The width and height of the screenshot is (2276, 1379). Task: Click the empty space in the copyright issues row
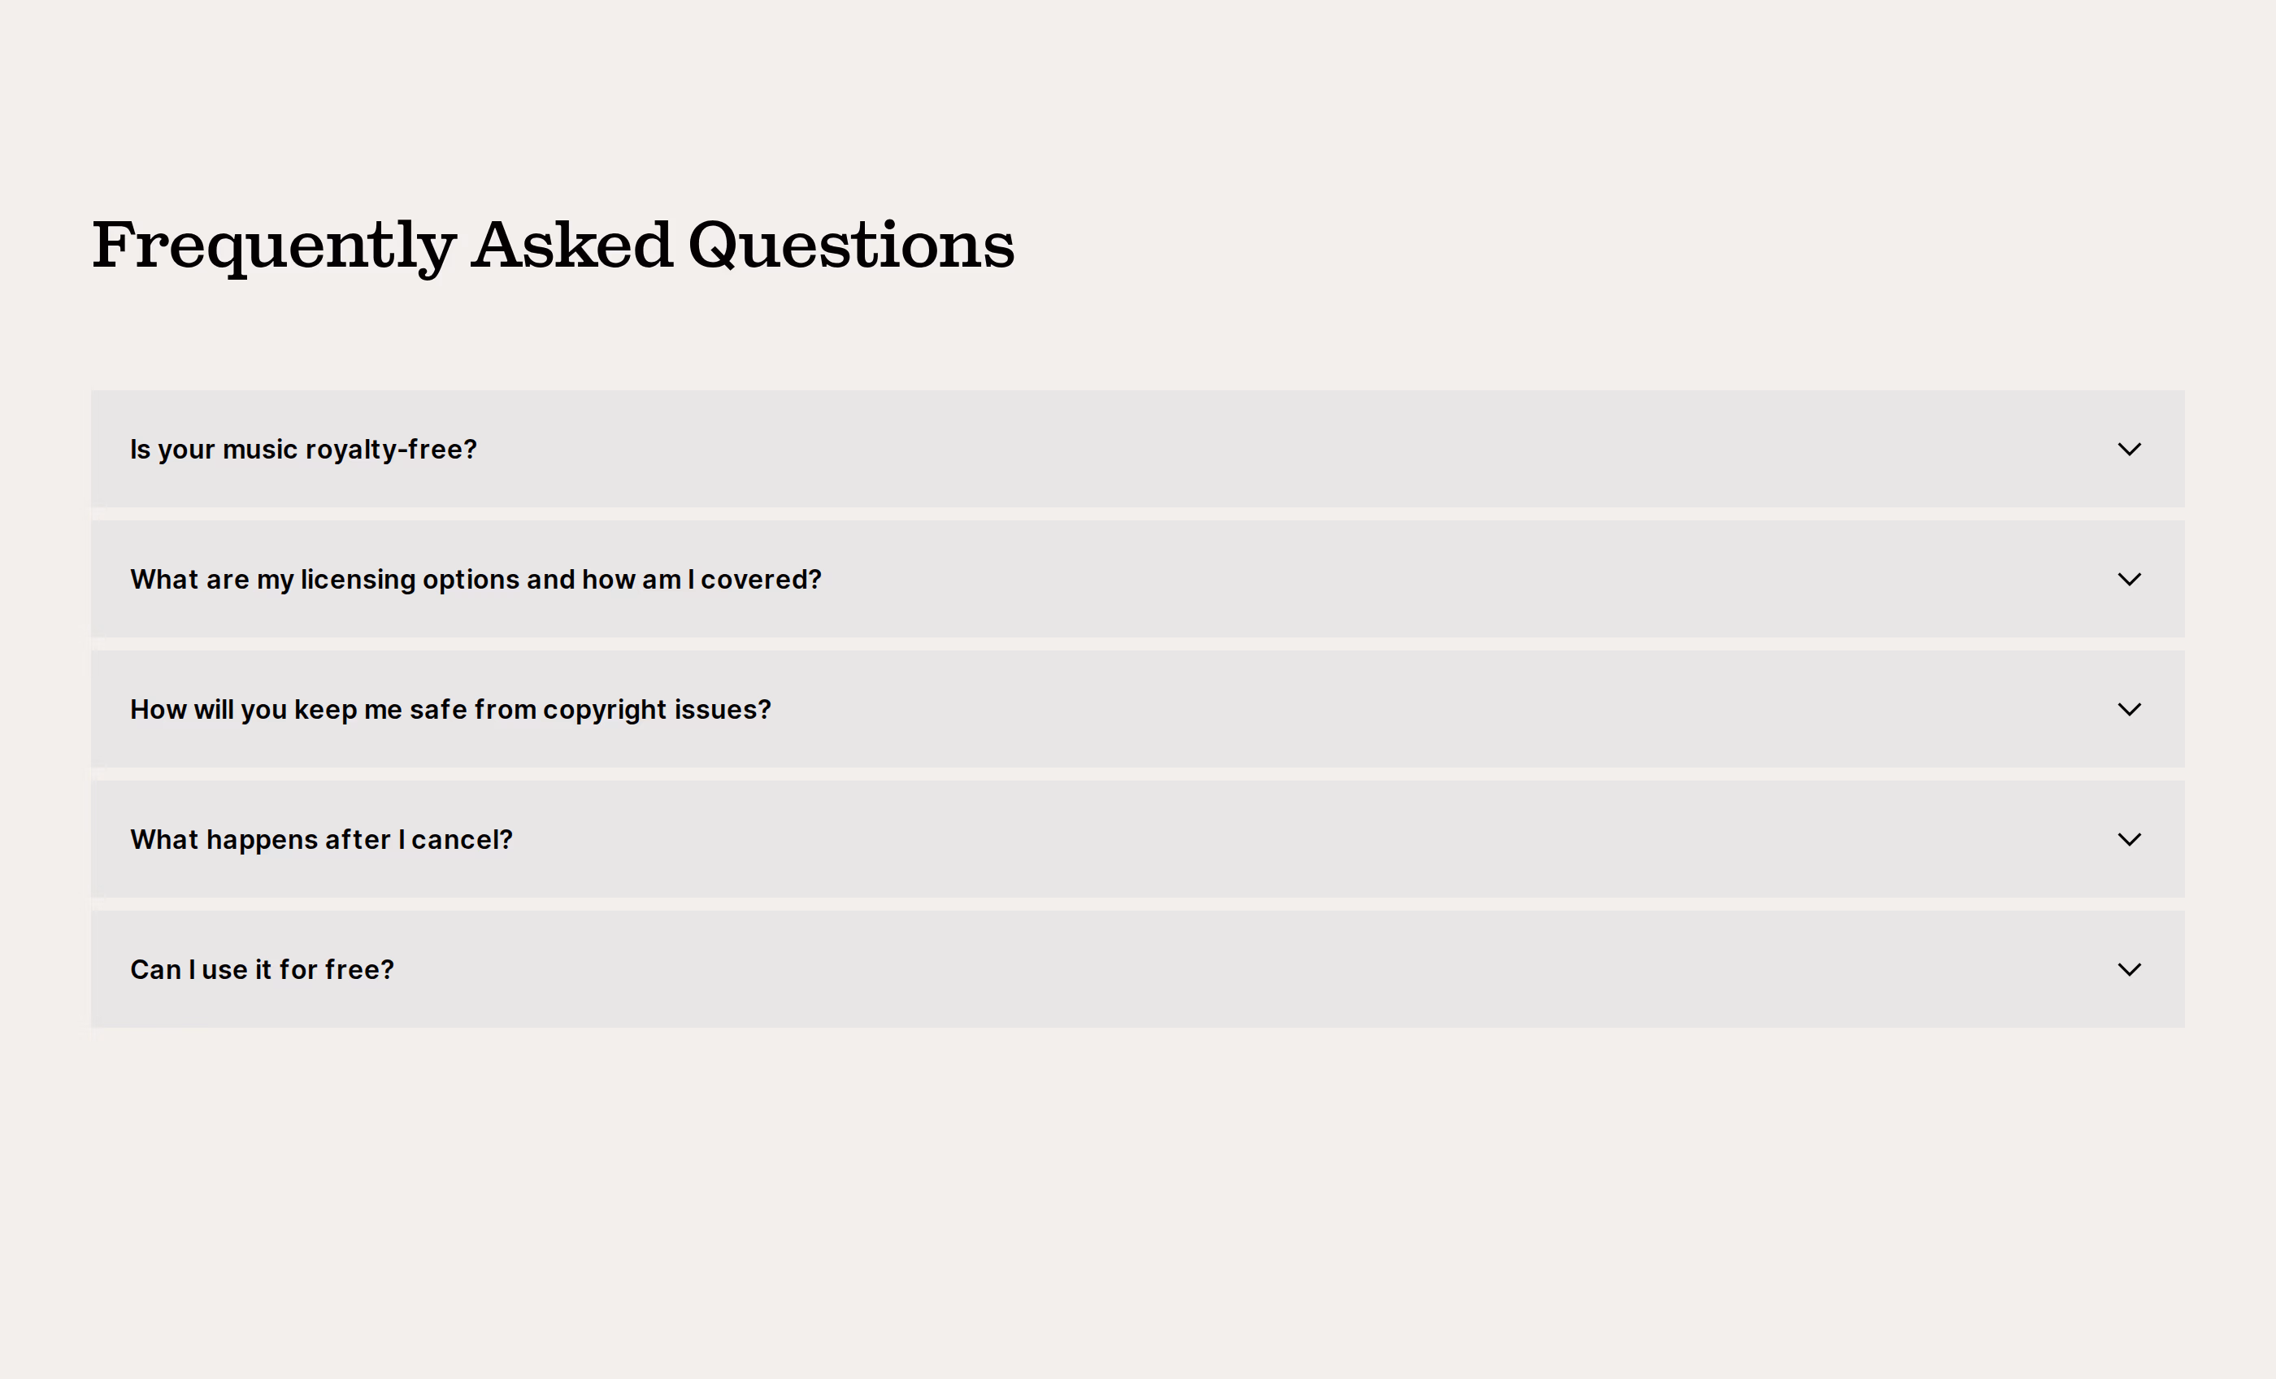pos(1441,710)
